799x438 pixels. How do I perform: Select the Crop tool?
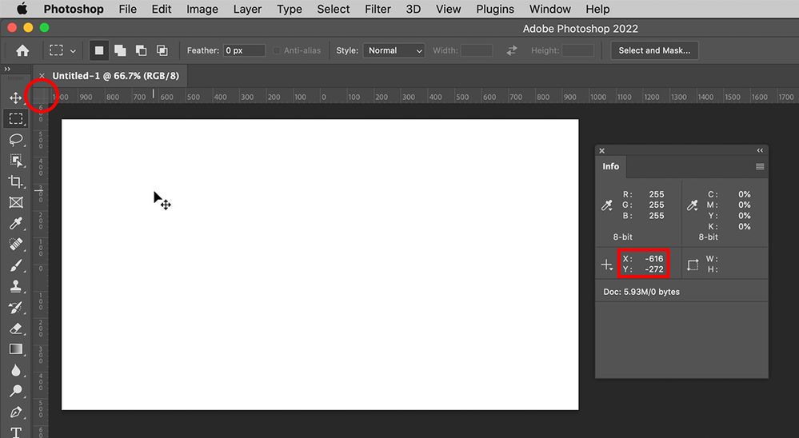(x=16, y=181)
